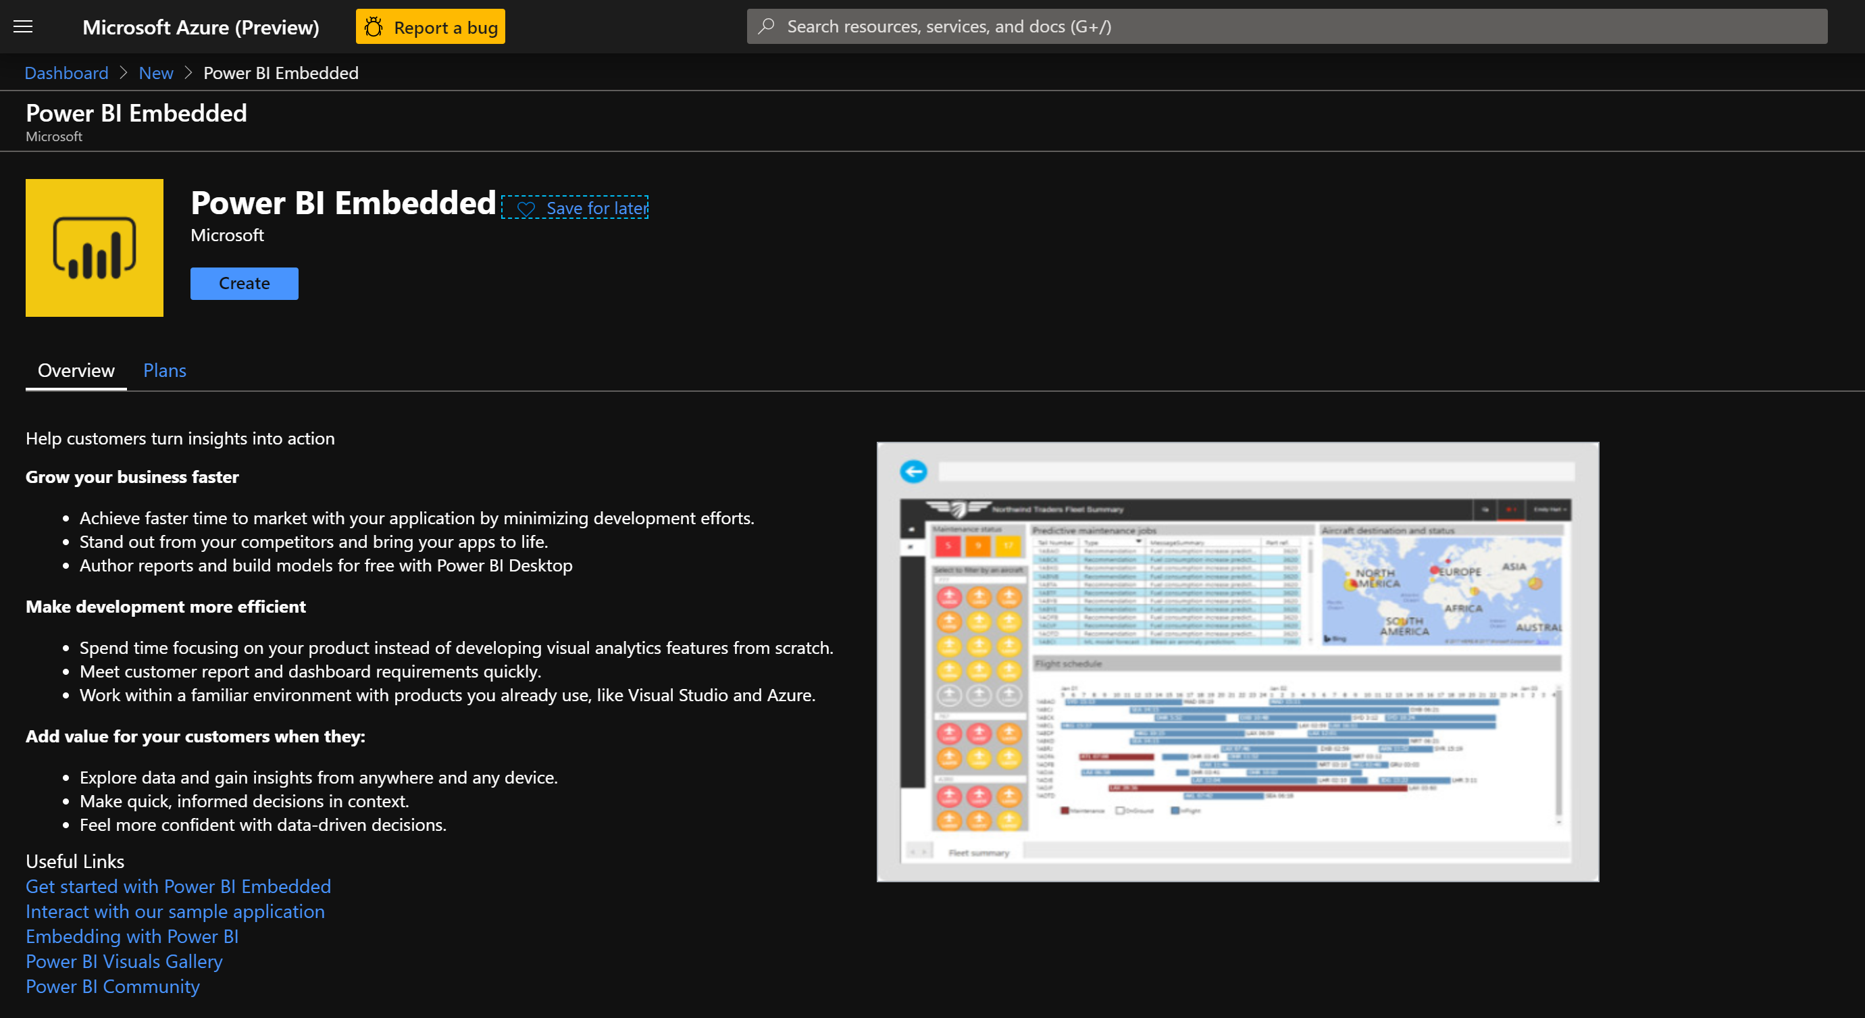Go to Dashboard breadcrumb link
Image resolution: width=1865 pixels, height=1018 pixels.
pyautogui.click(x=67, y=73)
